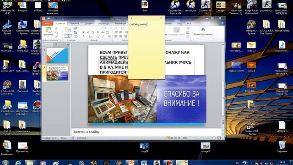Click русский language in status bar

pyautogui.click(x=81, y=138)
